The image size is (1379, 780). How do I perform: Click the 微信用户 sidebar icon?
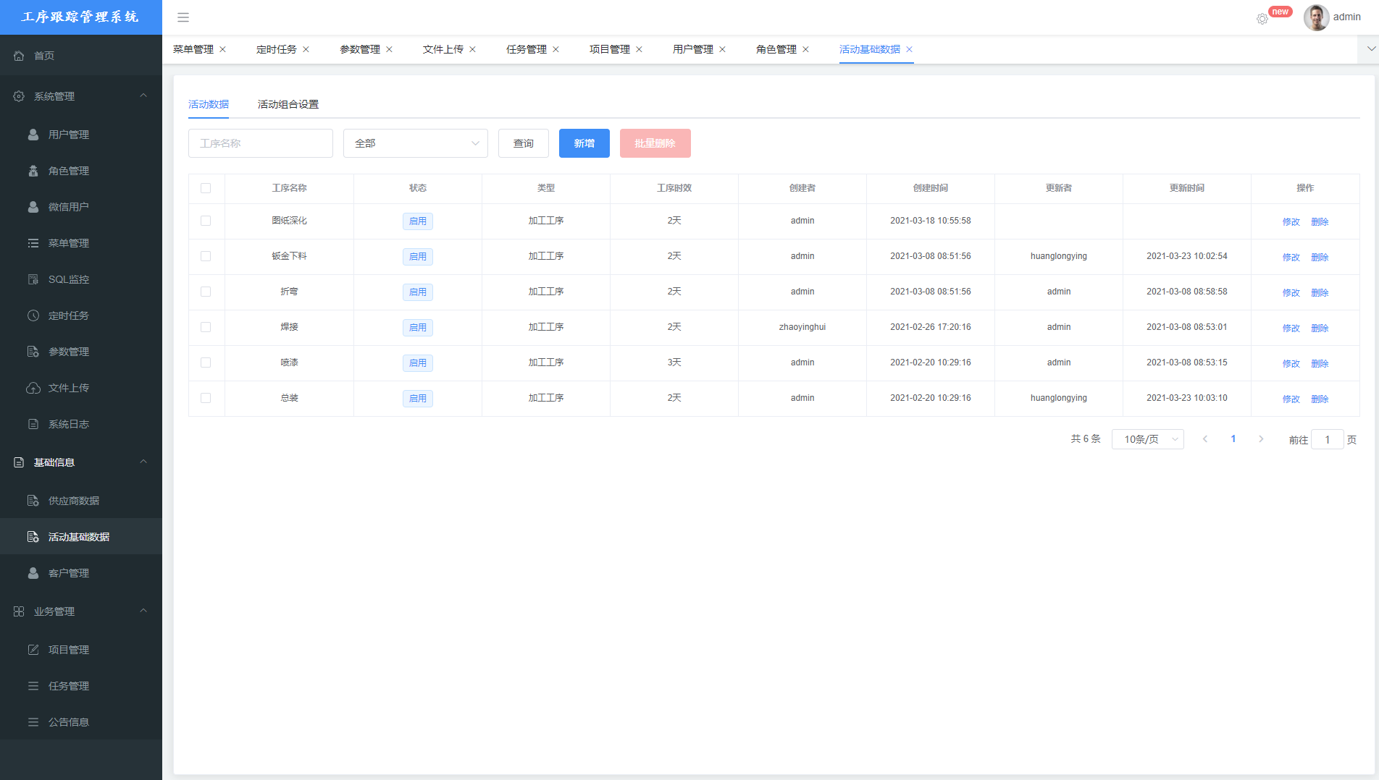point(33,207)
